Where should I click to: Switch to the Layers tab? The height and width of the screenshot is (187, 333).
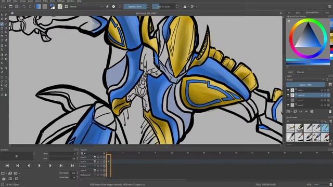tap(290, 72)
